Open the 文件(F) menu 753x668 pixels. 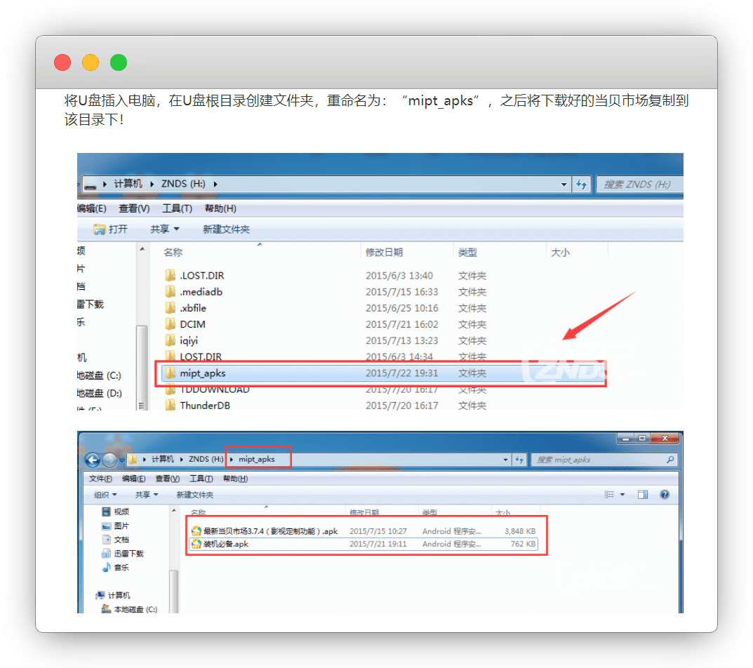100,479
